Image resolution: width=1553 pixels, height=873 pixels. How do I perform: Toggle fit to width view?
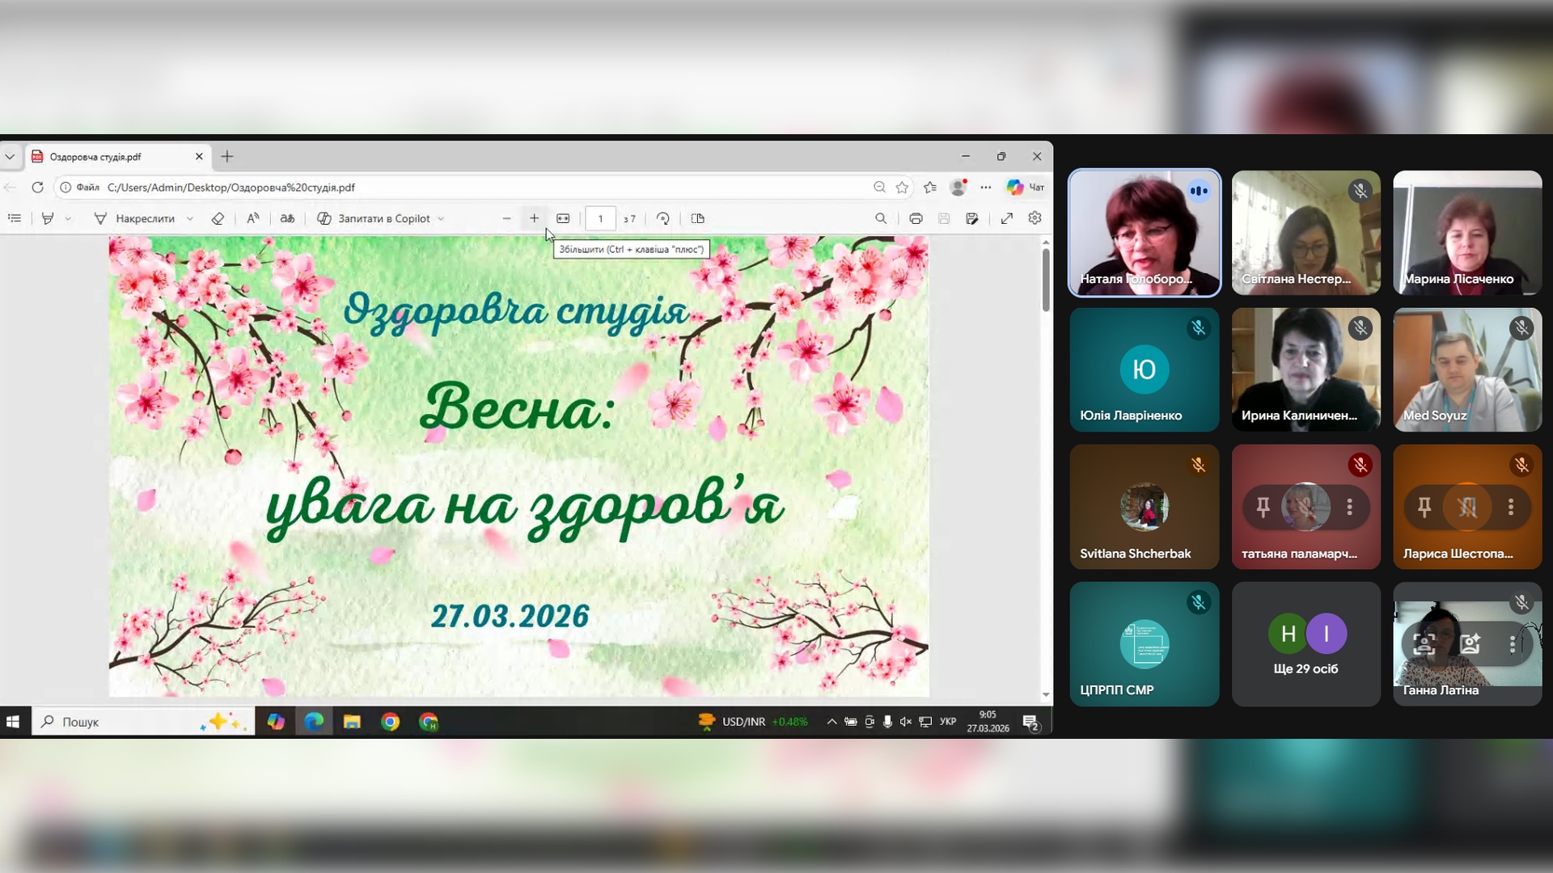coord(563,218)
